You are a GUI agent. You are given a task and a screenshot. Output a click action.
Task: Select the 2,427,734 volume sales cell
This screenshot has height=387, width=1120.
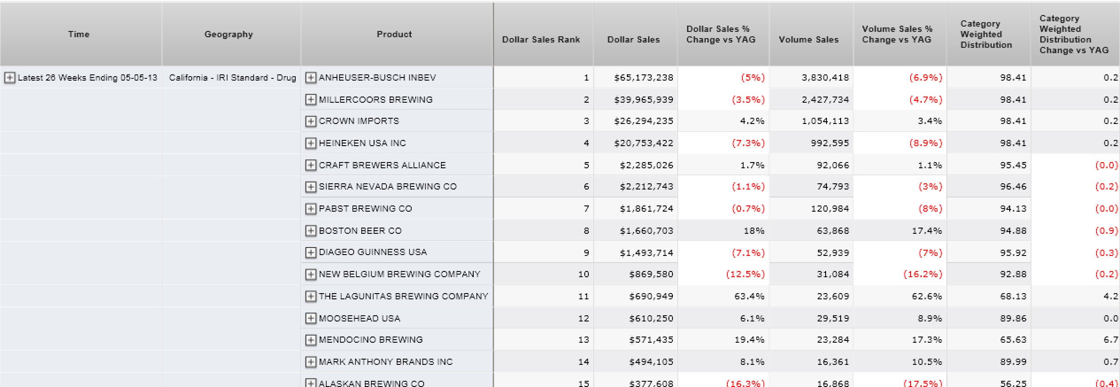pyautogui.click(x=811, y=100)
